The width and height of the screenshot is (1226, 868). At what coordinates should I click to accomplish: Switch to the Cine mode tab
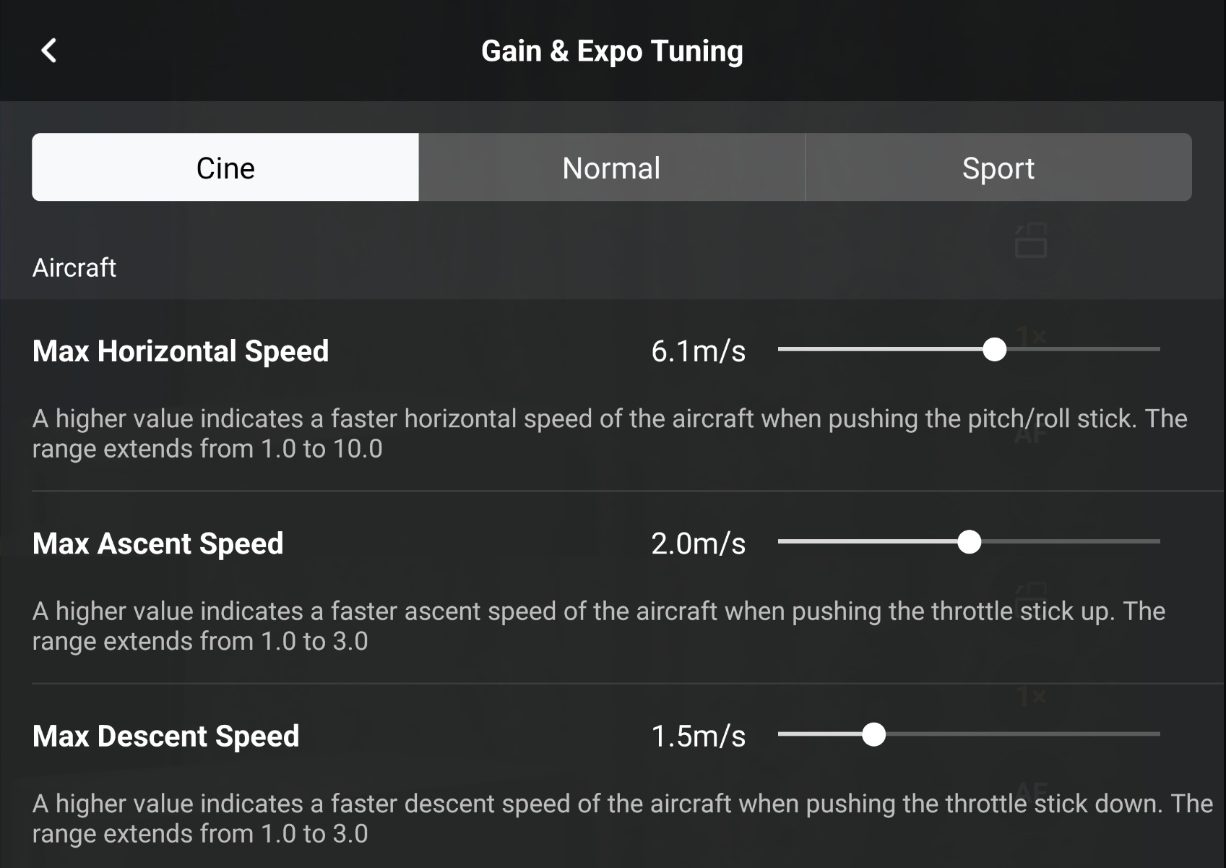[225, 168]
